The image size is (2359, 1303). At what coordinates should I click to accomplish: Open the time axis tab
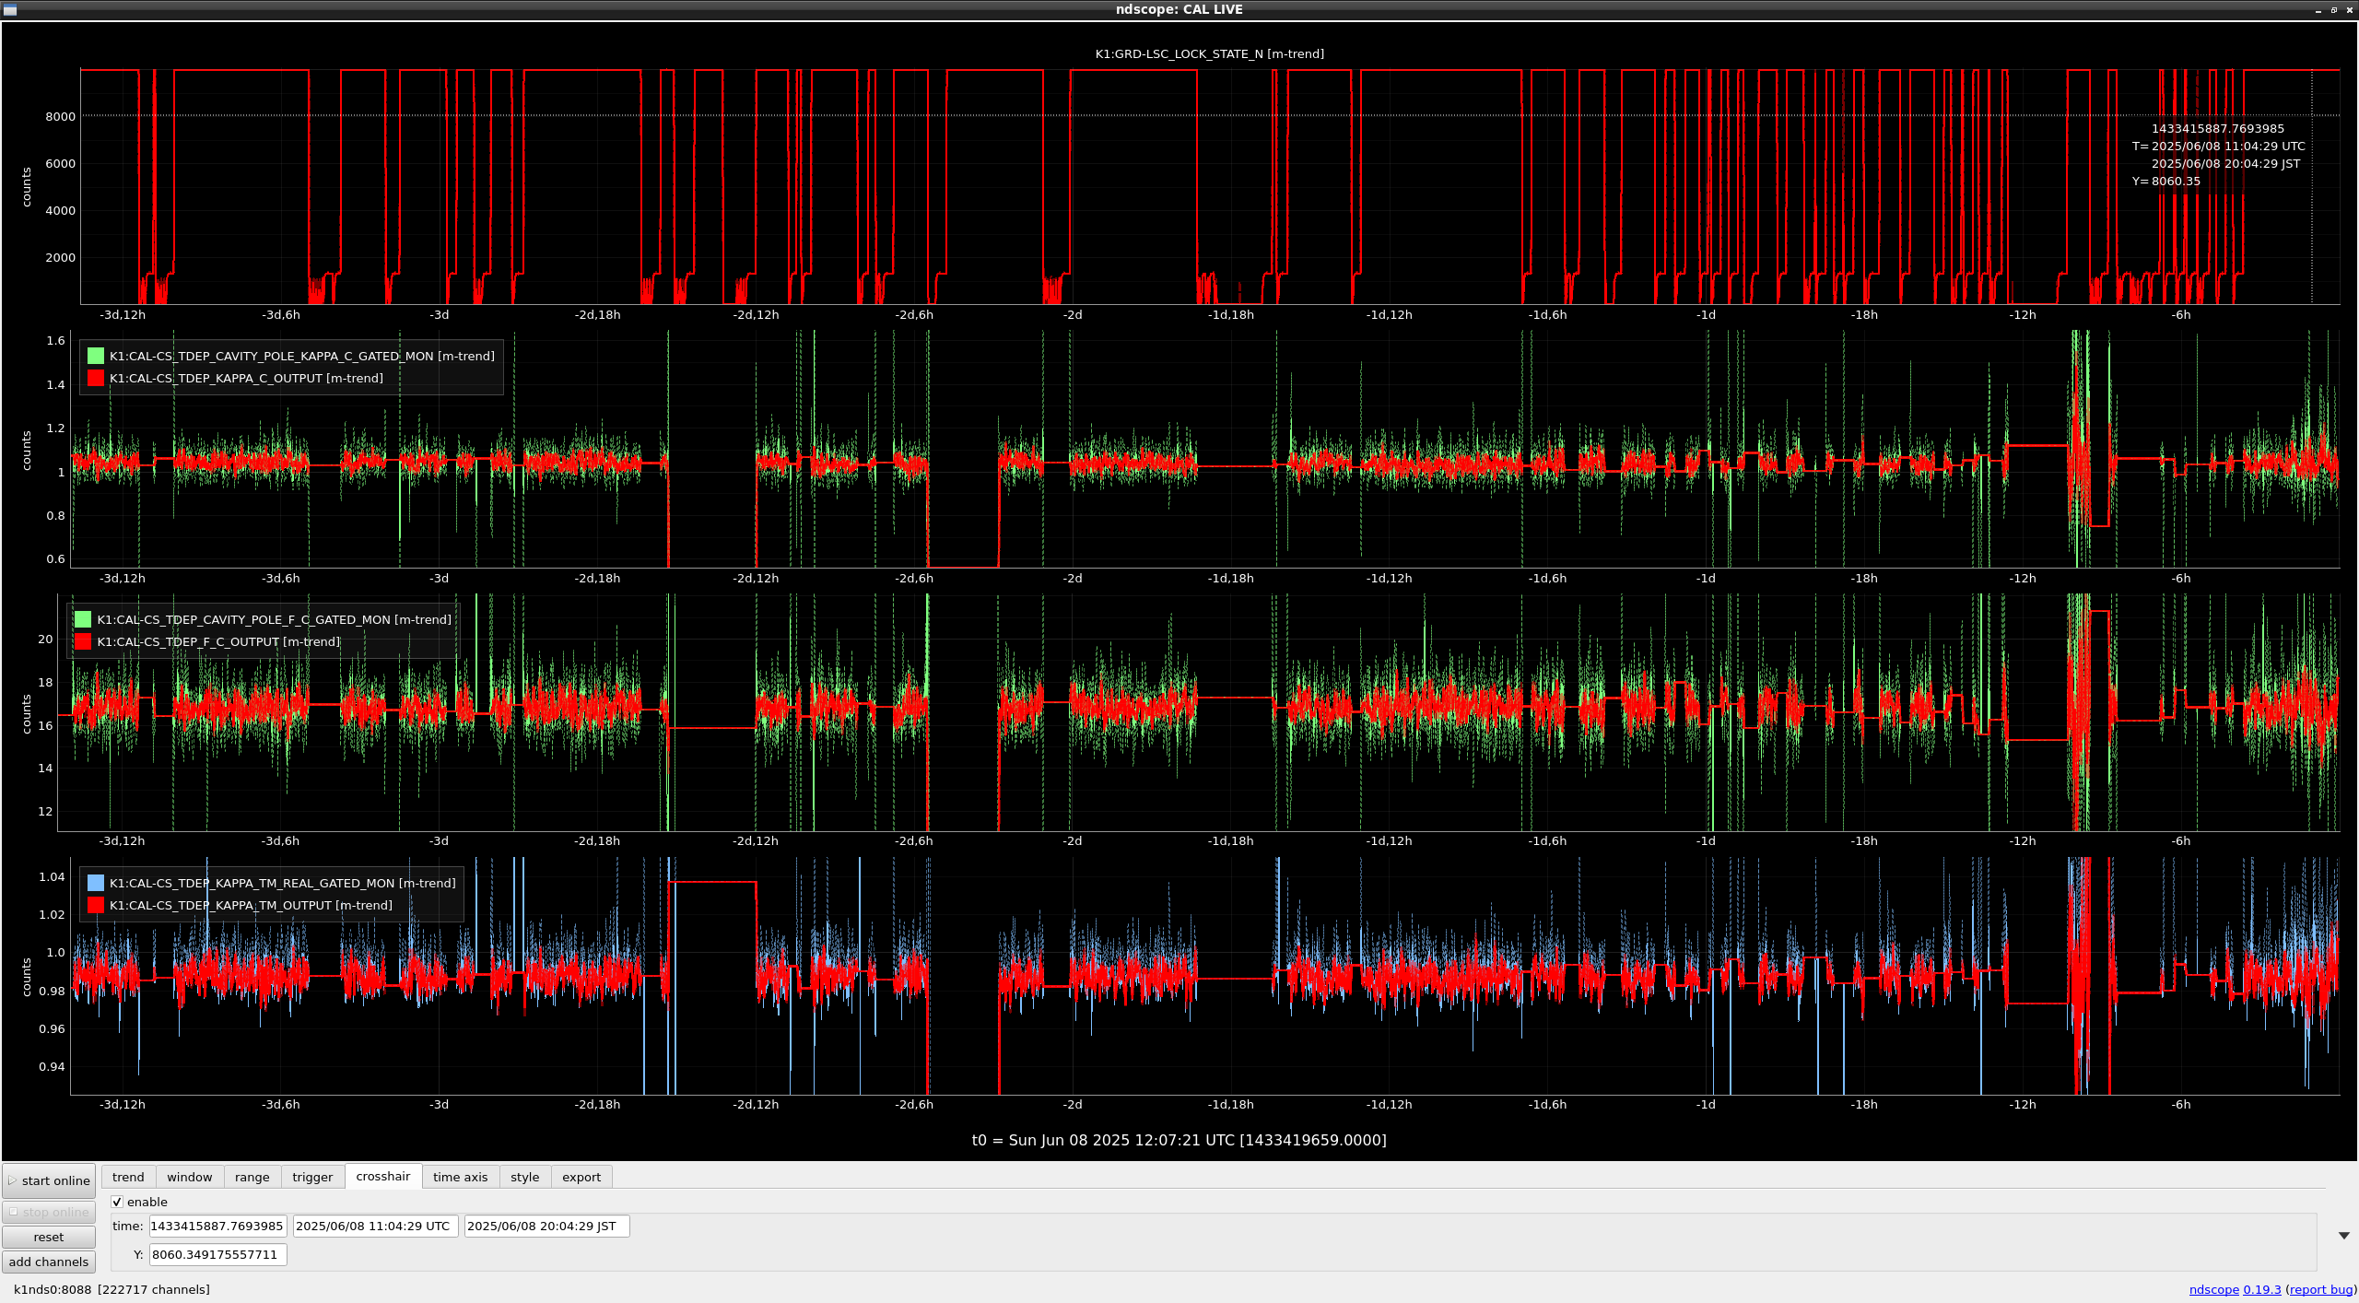pos(460,1177)
